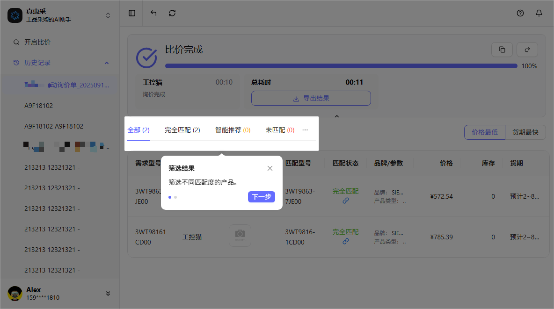Screen dimensions: 554x309
Task: Click the refresh icon in the toolbar
Action: [x=172, y=13]
